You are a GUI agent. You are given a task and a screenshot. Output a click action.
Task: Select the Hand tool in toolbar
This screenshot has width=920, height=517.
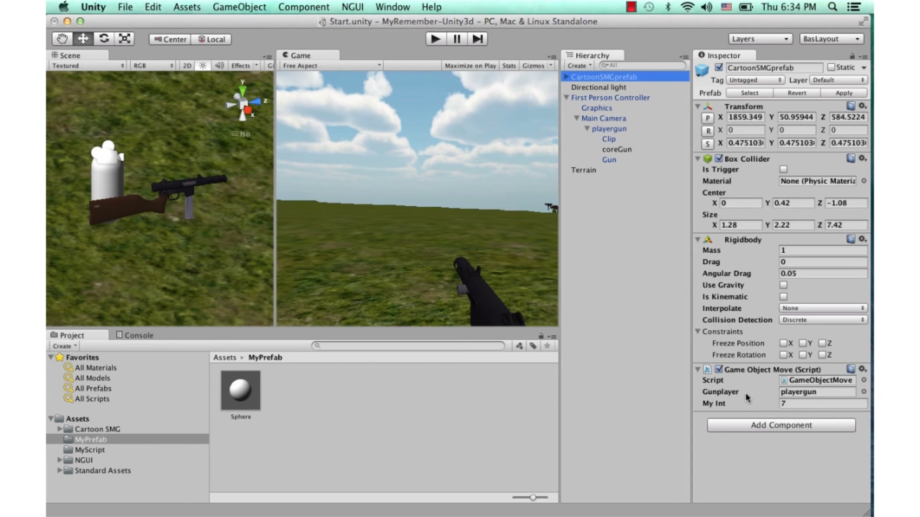[62, 39]
